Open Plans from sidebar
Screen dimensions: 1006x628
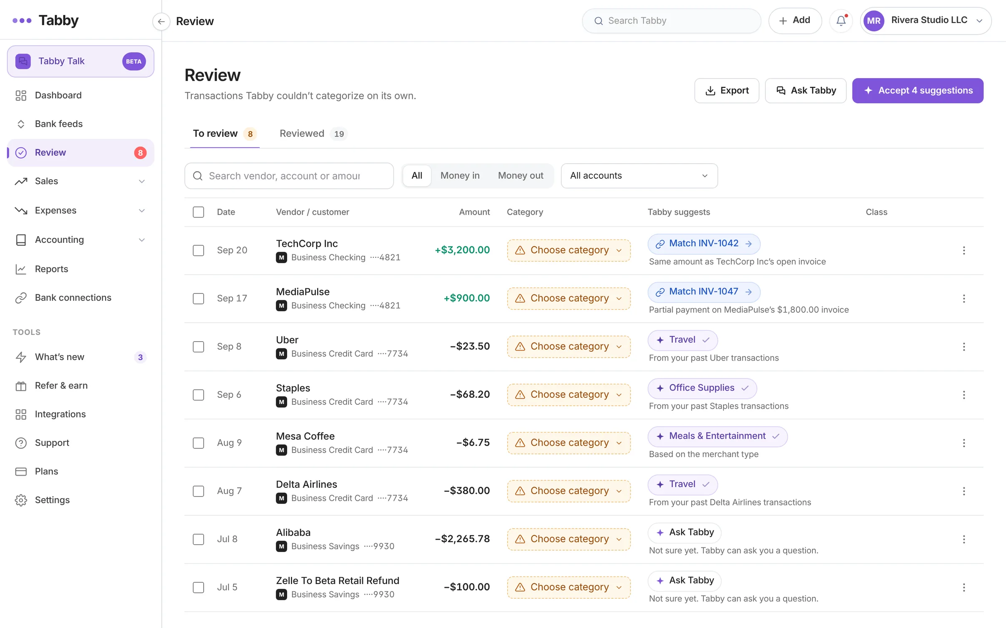click(x=80, y=471)
